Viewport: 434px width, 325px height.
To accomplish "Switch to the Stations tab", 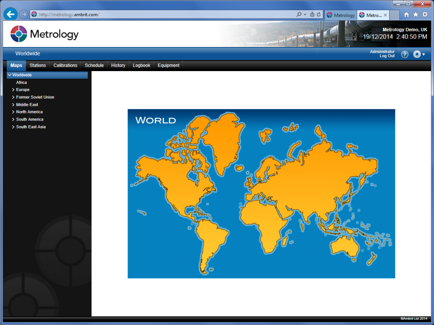I will point(38,65).
